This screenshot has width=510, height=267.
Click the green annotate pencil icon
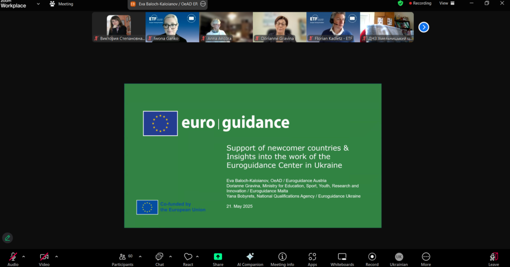tap(7, 238)
